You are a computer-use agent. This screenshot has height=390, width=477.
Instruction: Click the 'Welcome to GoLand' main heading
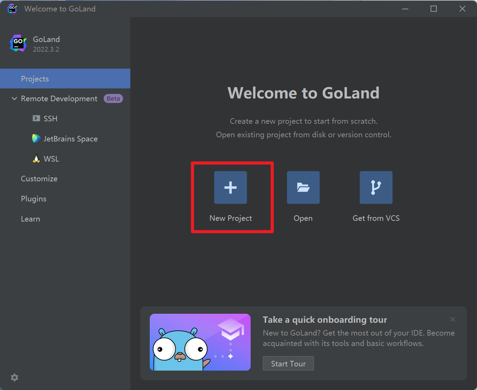(303, 93)
